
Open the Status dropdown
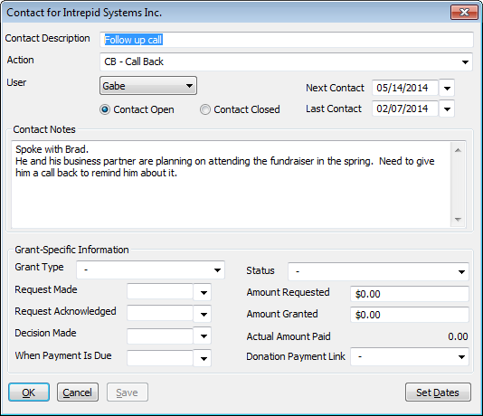coord(379,271)
